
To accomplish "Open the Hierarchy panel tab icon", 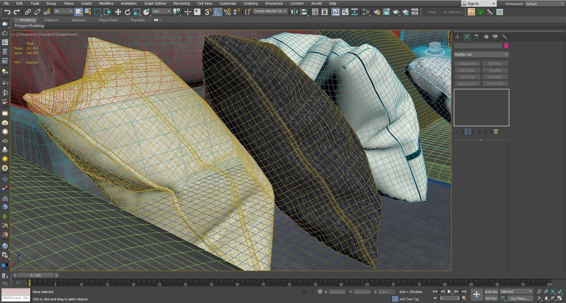I will (x=476, y=37).
